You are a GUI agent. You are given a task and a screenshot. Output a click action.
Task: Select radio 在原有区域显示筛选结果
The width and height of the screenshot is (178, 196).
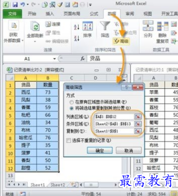71,102
